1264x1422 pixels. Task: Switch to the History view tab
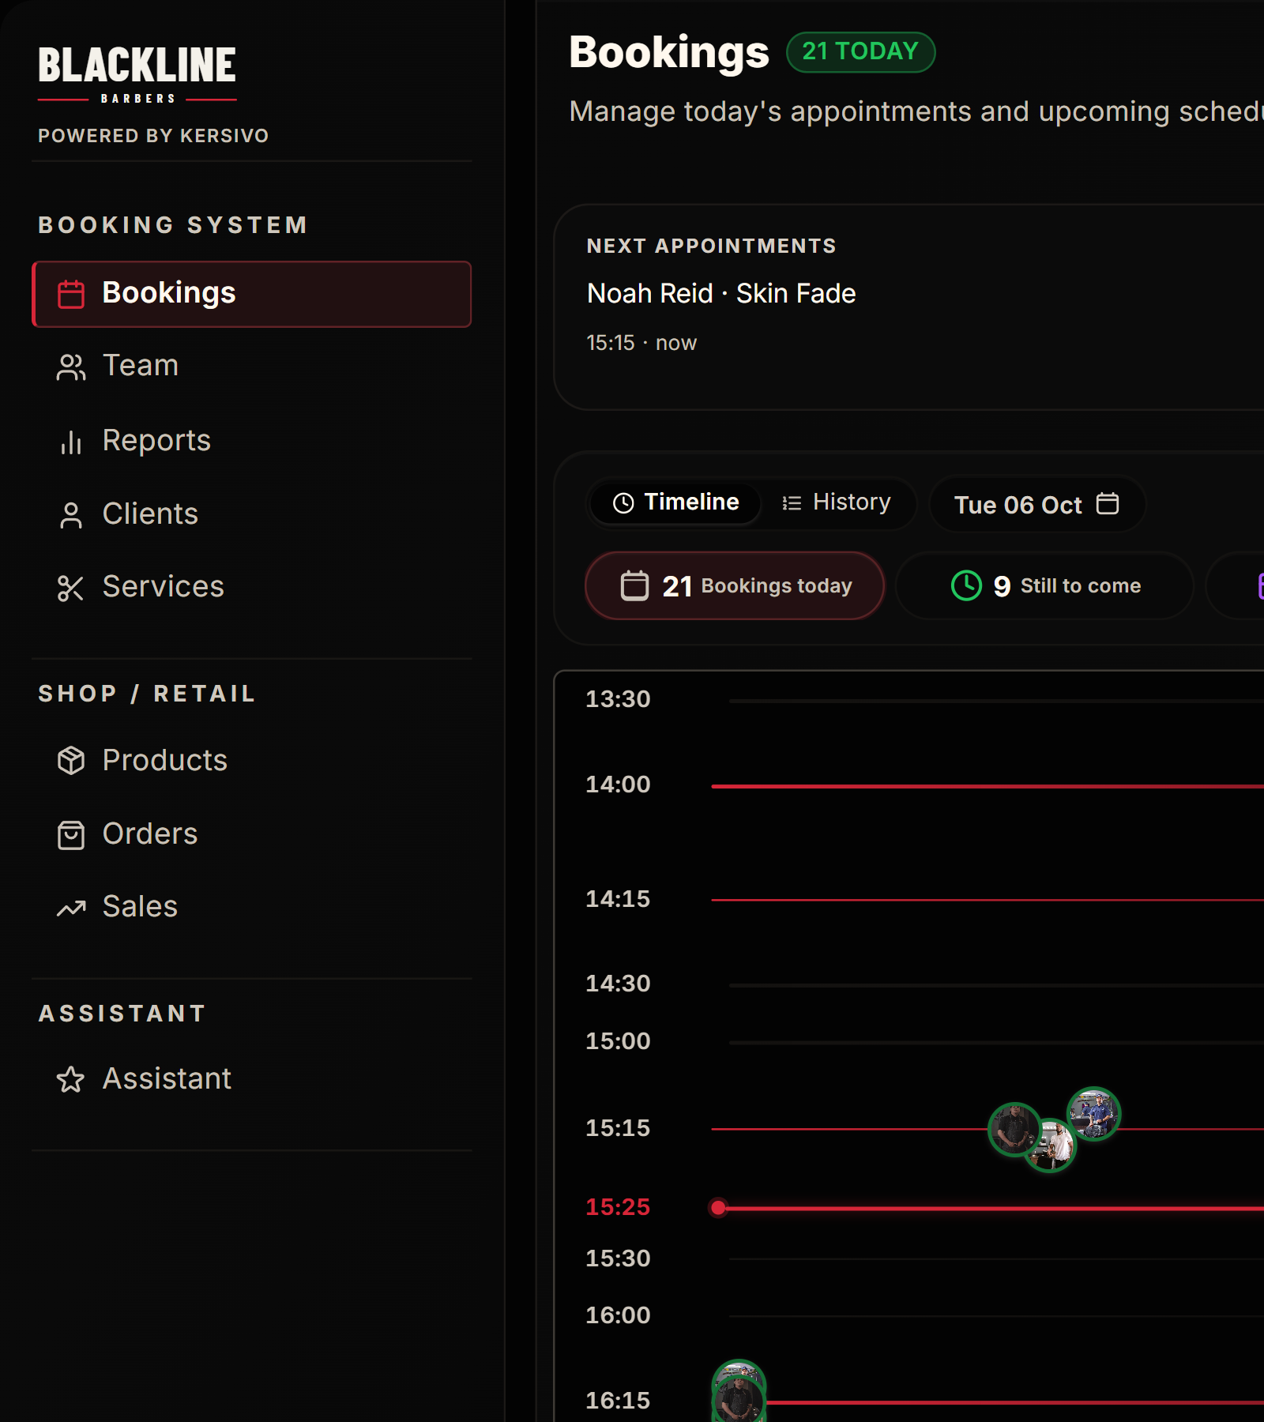[x=837, y=502]
